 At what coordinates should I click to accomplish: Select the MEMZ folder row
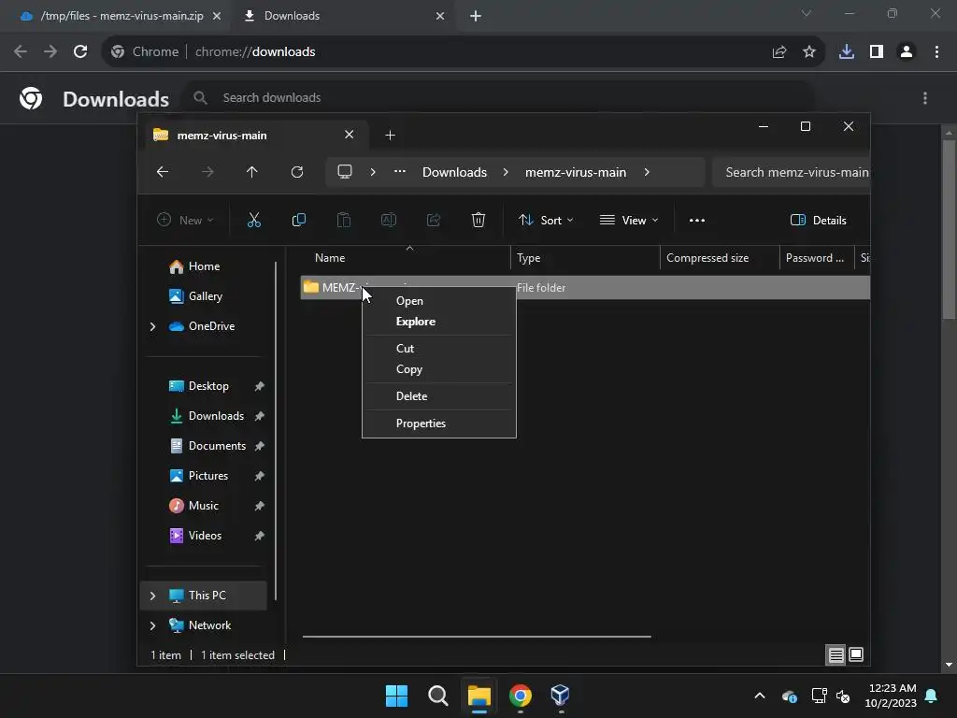(585, 288)
